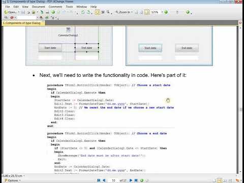
Task: Click green zoom-in button after 125%
Action: click(166, 12)
